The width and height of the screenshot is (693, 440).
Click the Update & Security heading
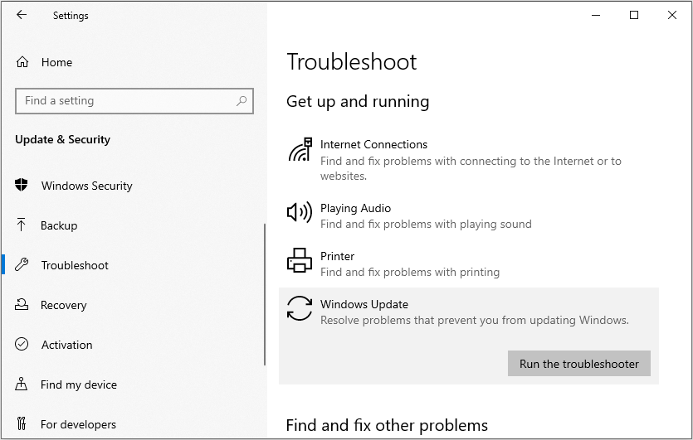click(x=62, y=139)
